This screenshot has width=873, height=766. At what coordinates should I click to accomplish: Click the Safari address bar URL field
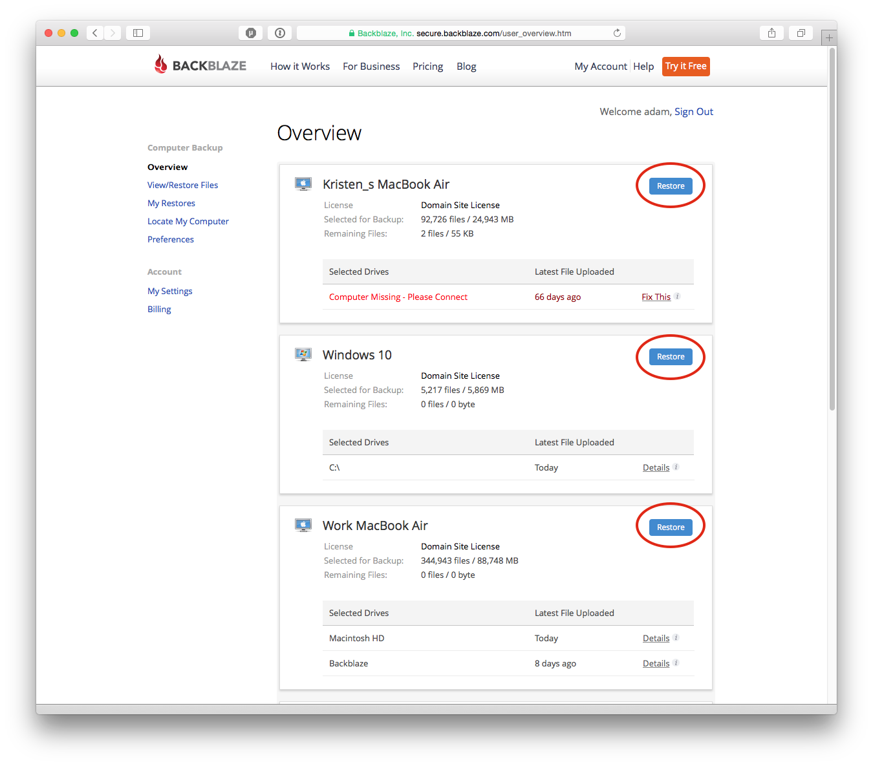[460, 33]
